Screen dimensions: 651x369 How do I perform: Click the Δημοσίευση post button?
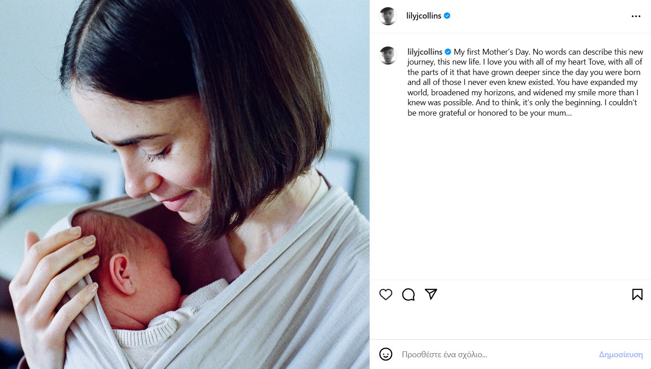coord(621,355)
